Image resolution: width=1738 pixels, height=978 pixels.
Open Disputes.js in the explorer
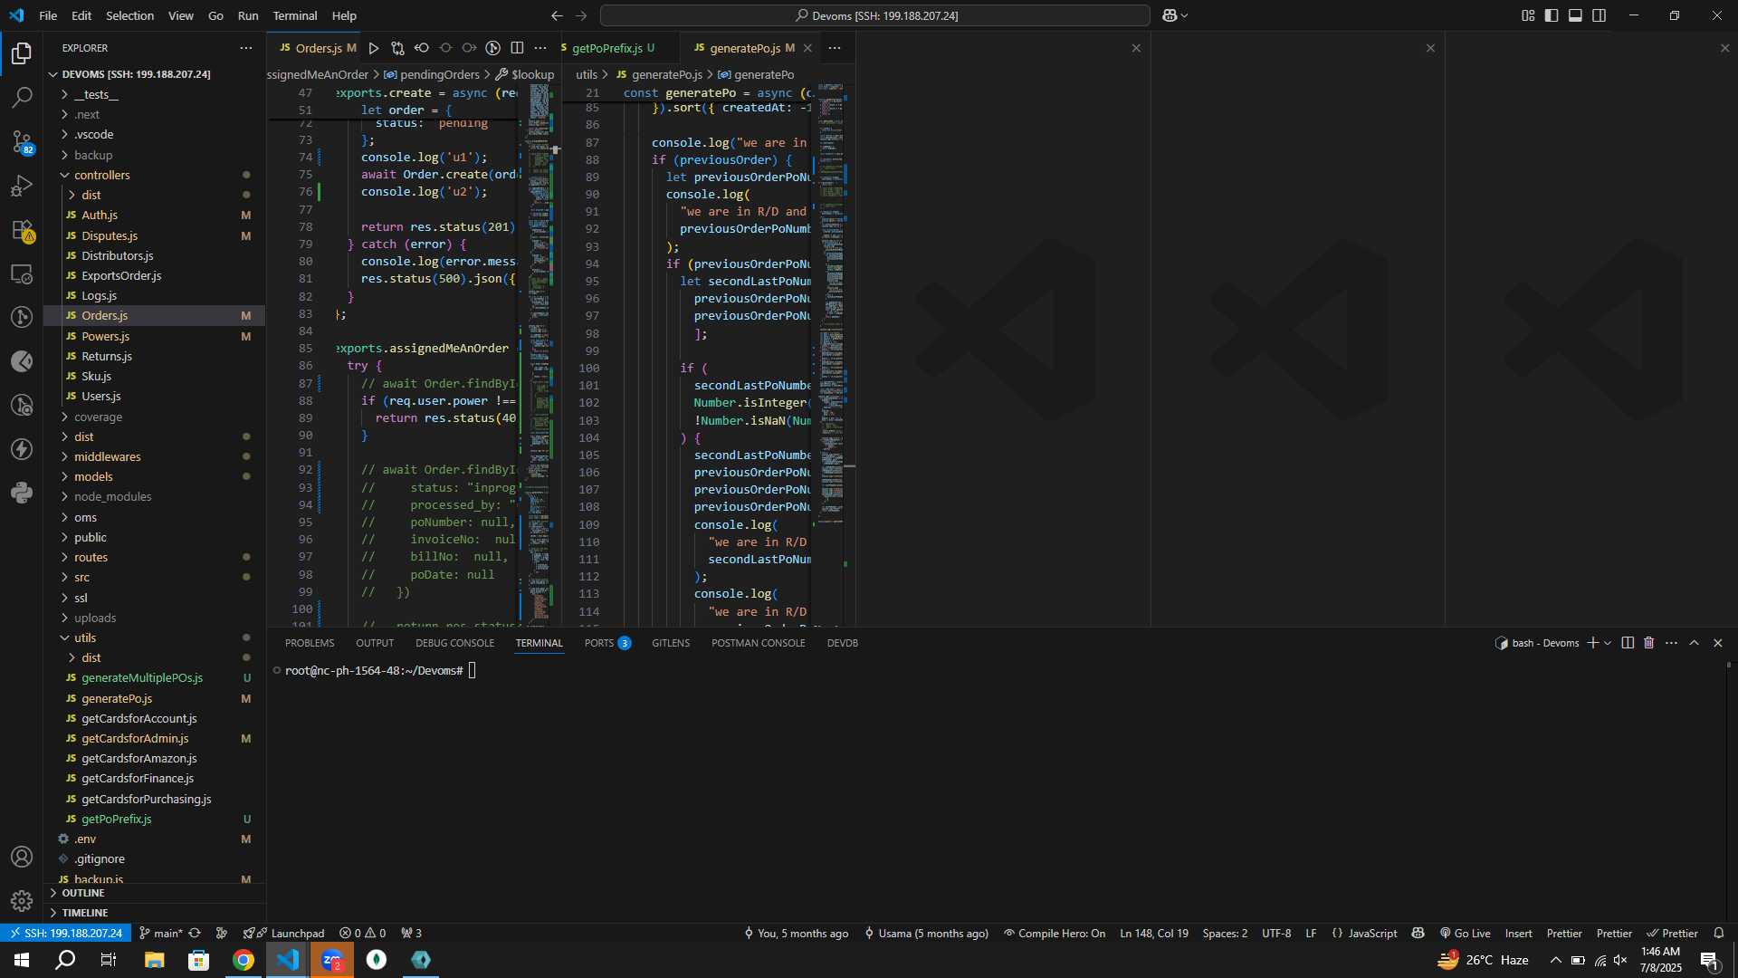(154, 235)
